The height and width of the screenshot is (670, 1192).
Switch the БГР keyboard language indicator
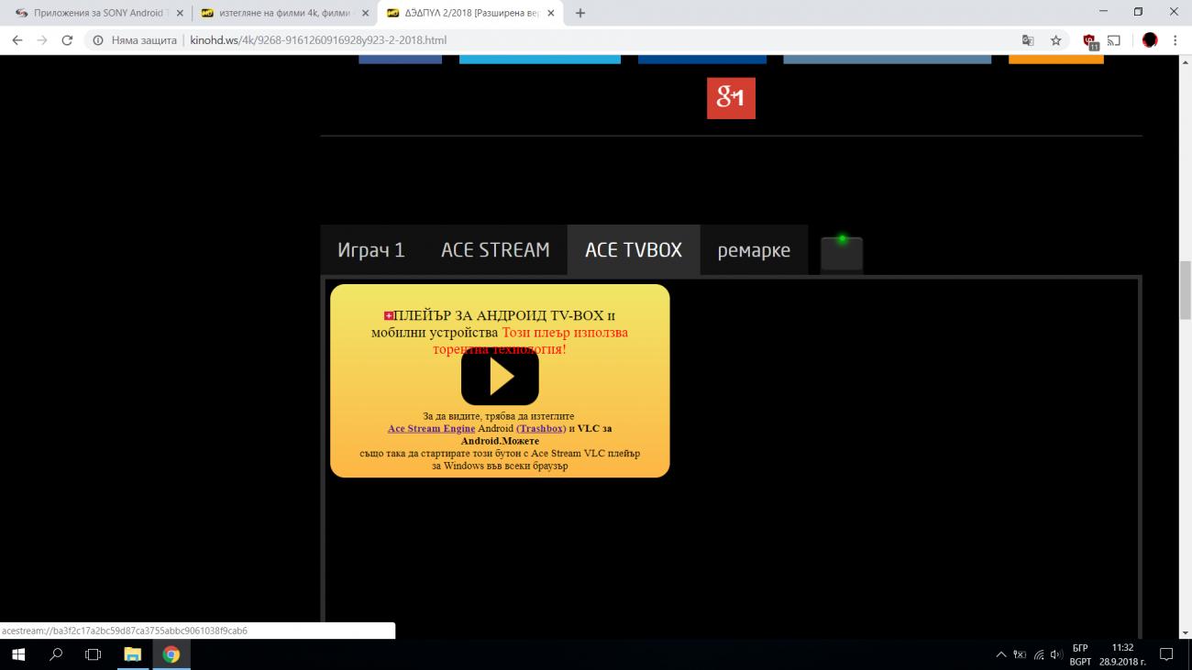click(x=1080, y=654)
